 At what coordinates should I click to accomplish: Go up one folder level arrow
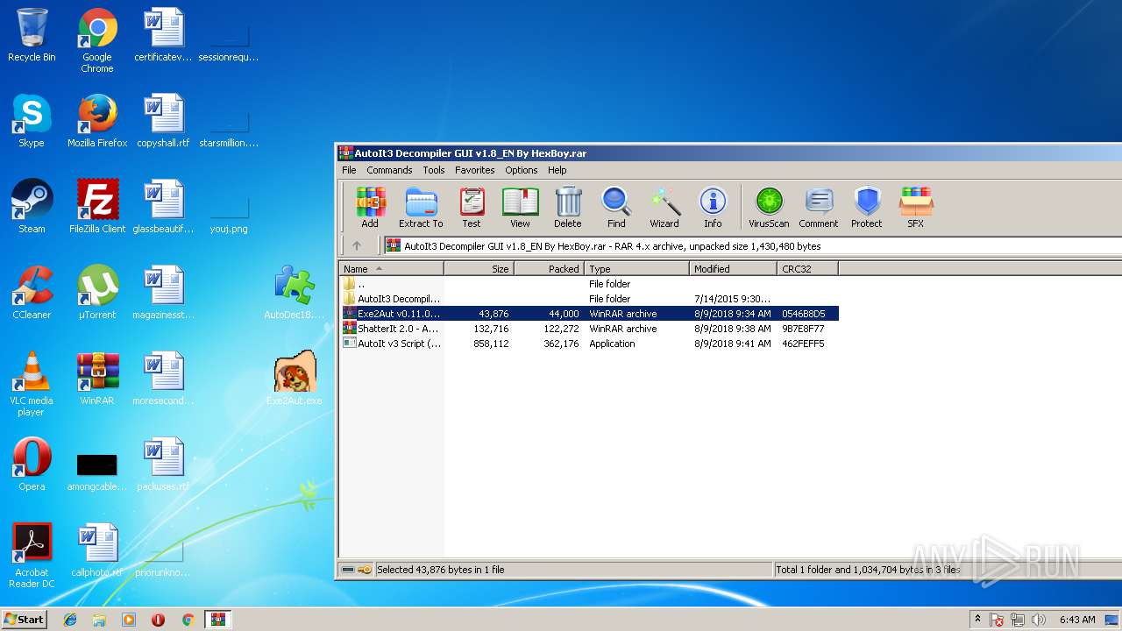coord(356,246)
